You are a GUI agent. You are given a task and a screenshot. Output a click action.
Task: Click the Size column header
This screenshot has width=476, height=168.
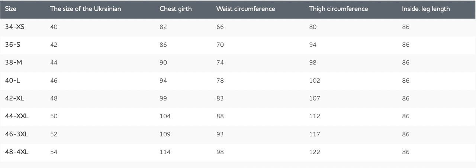tap(11, 9)
